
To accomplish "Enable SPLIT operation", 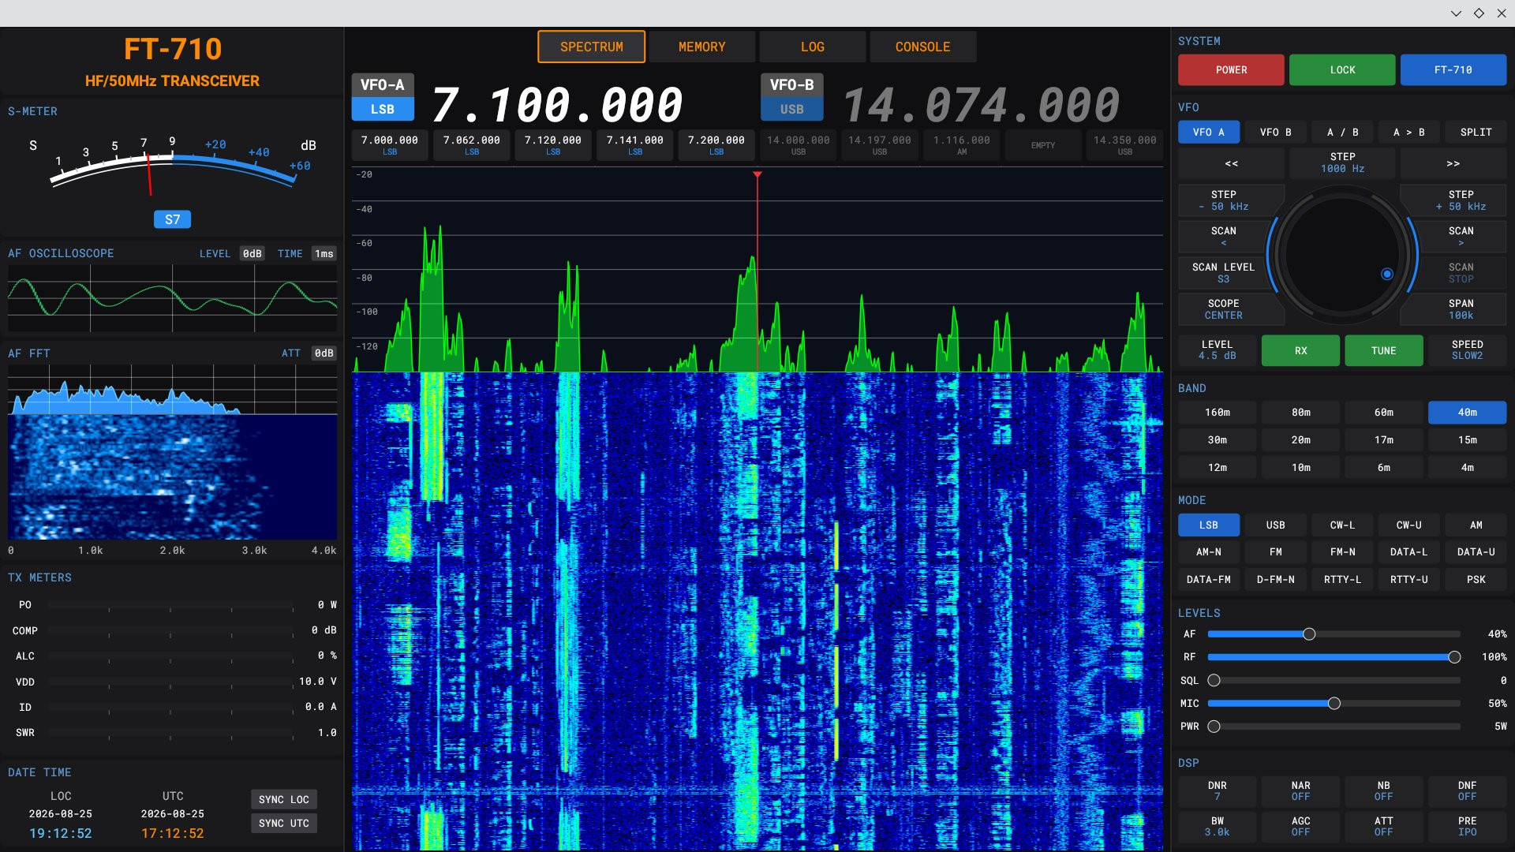I will [1476, 133].
